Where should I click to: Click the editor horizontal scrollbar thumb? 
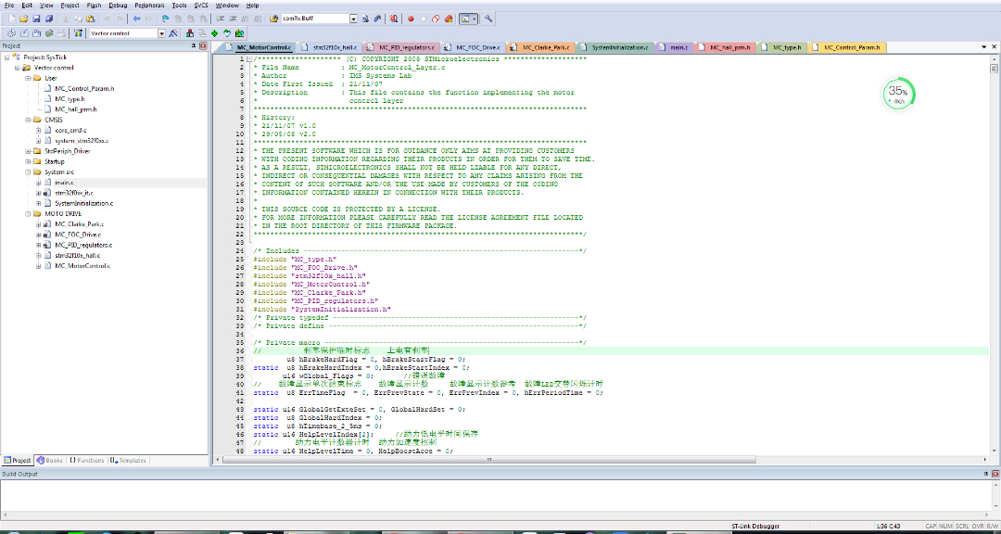[489, 459]
